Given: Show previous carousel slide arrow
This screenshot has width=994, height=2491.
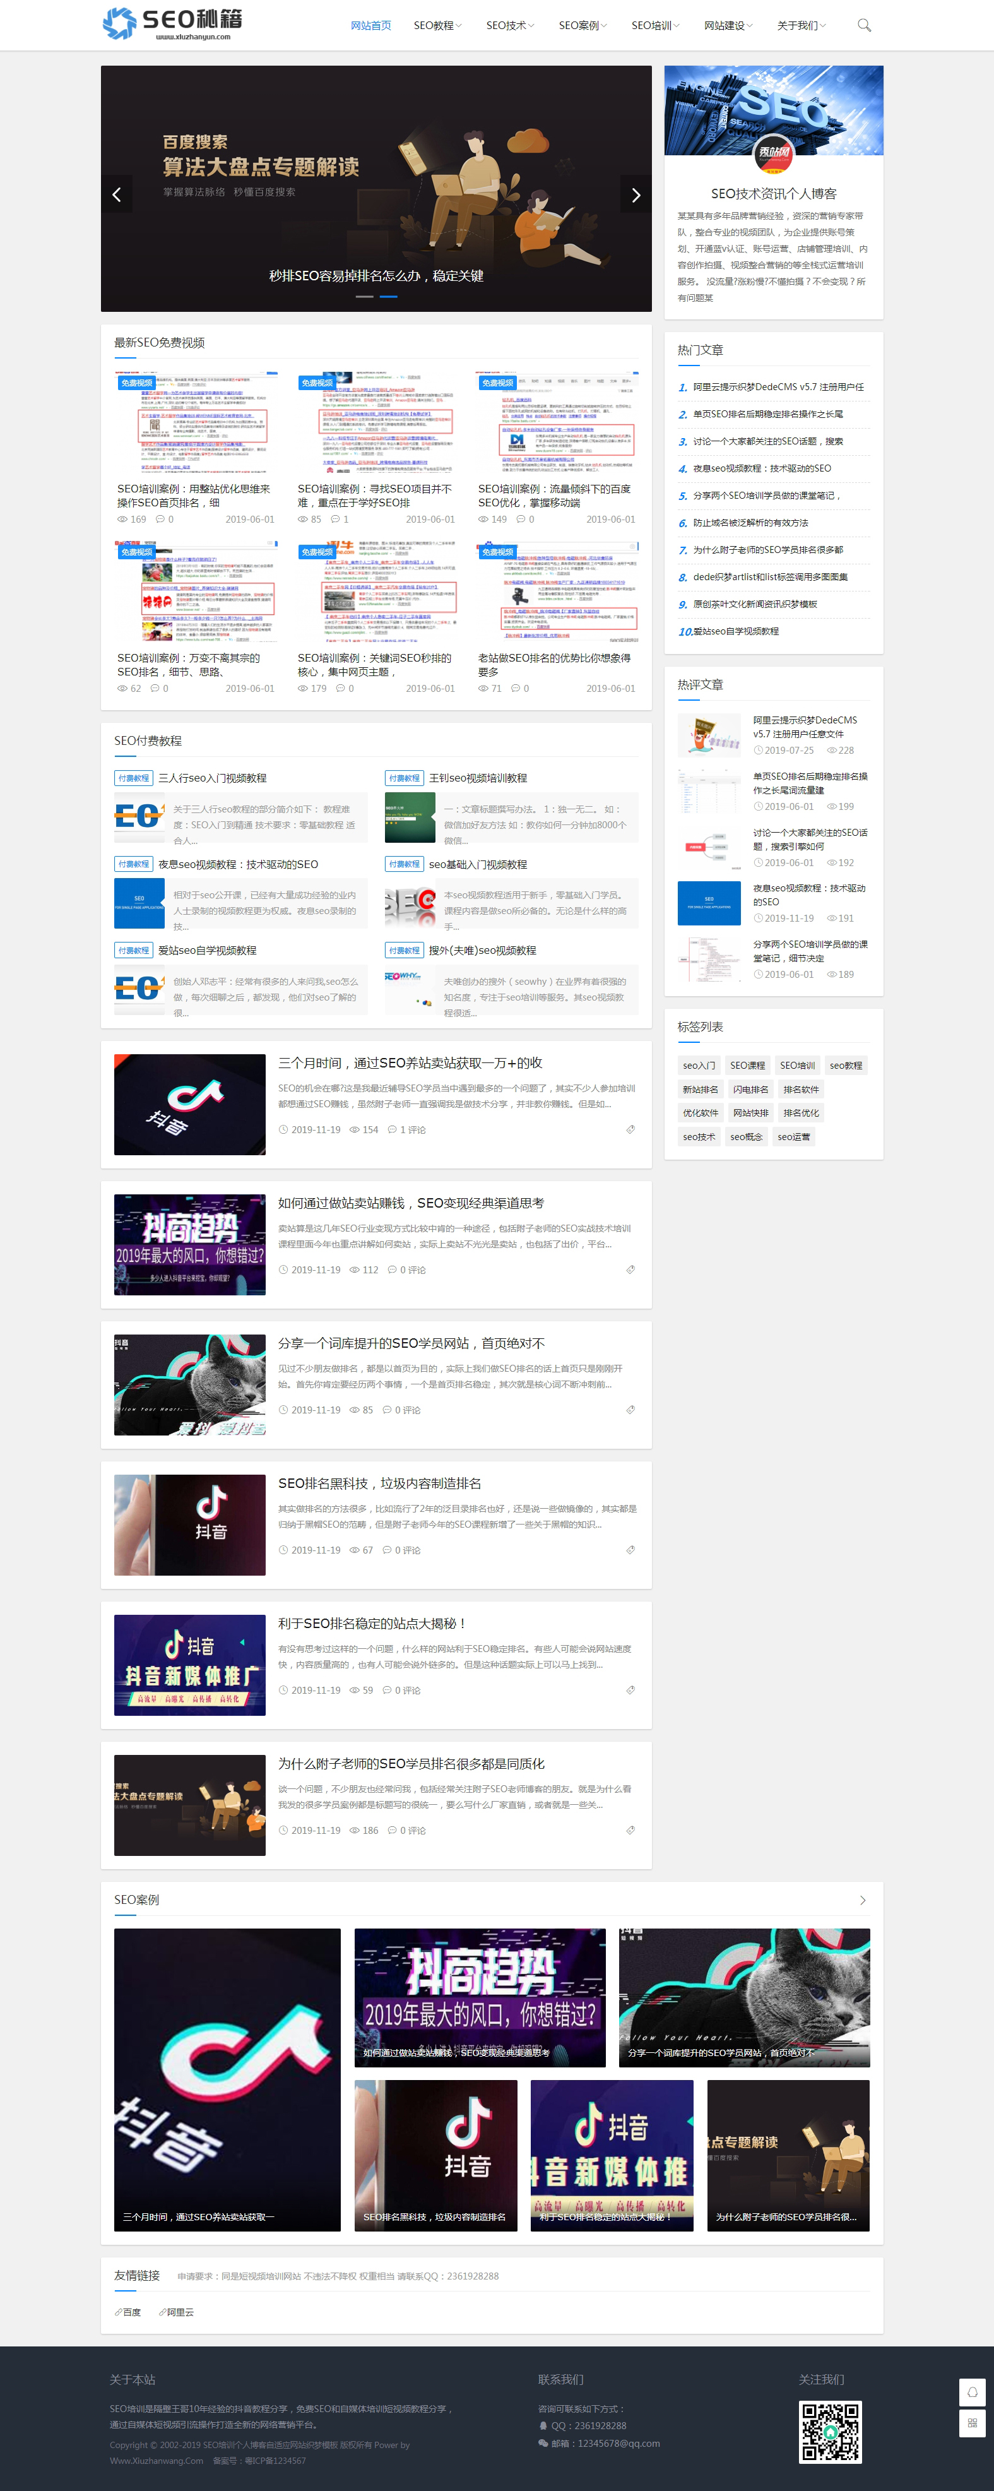Looking at the screenshot, I should [117, 194].
